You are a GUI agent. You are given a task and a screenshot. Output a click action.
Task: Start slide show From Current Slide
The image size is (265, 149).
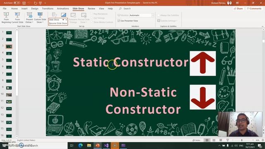(17, 17)
